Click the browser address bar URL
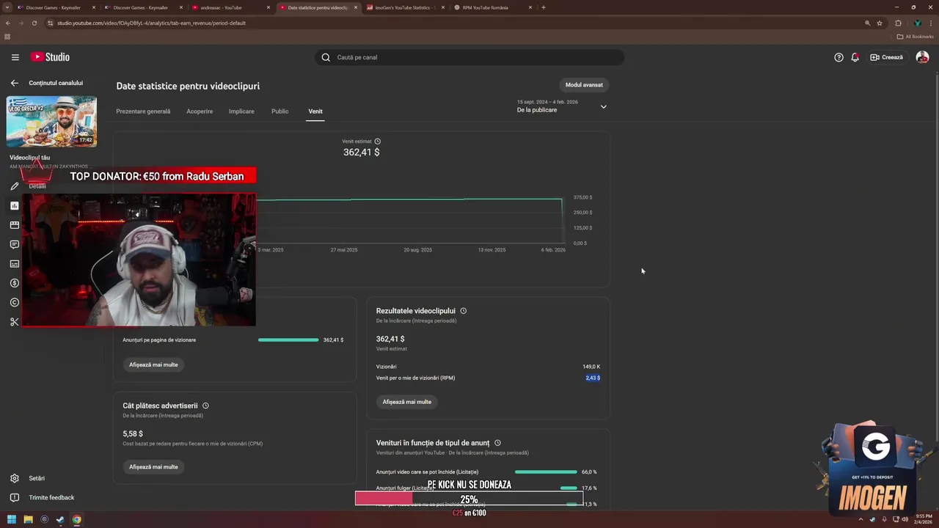The height and width of the screenshot is (528, 939). [151, 23]
